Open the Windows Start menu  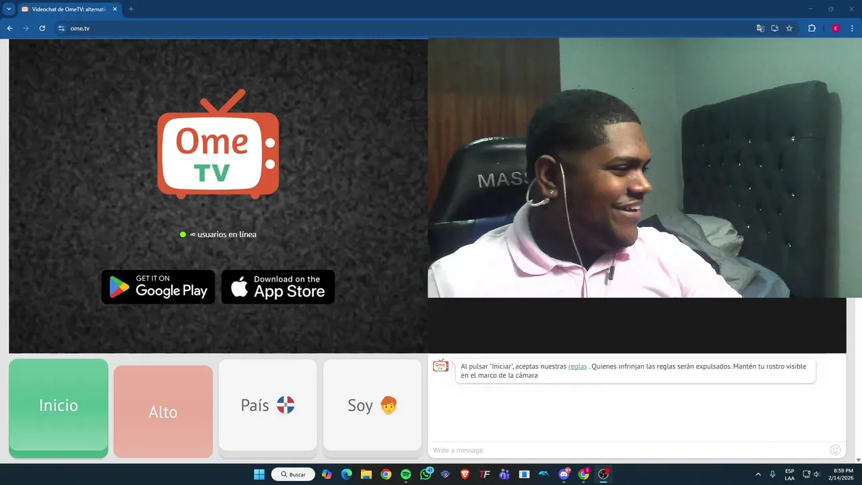point(259,474)
